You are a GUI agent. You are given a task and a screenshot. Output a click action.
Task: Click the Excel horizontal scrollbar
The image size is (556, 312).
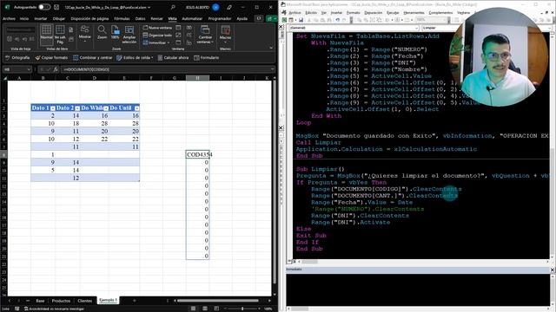click(x=218, y=301)
